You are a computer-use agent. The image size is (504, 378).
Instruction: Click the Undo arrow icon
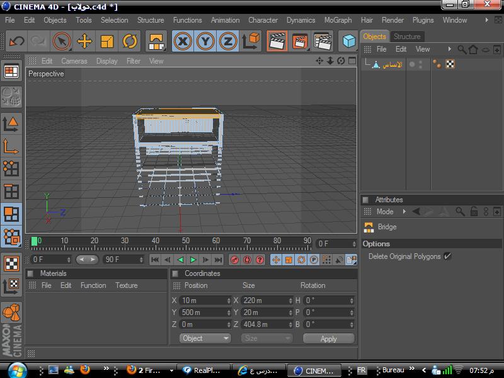tap(17, 42)
